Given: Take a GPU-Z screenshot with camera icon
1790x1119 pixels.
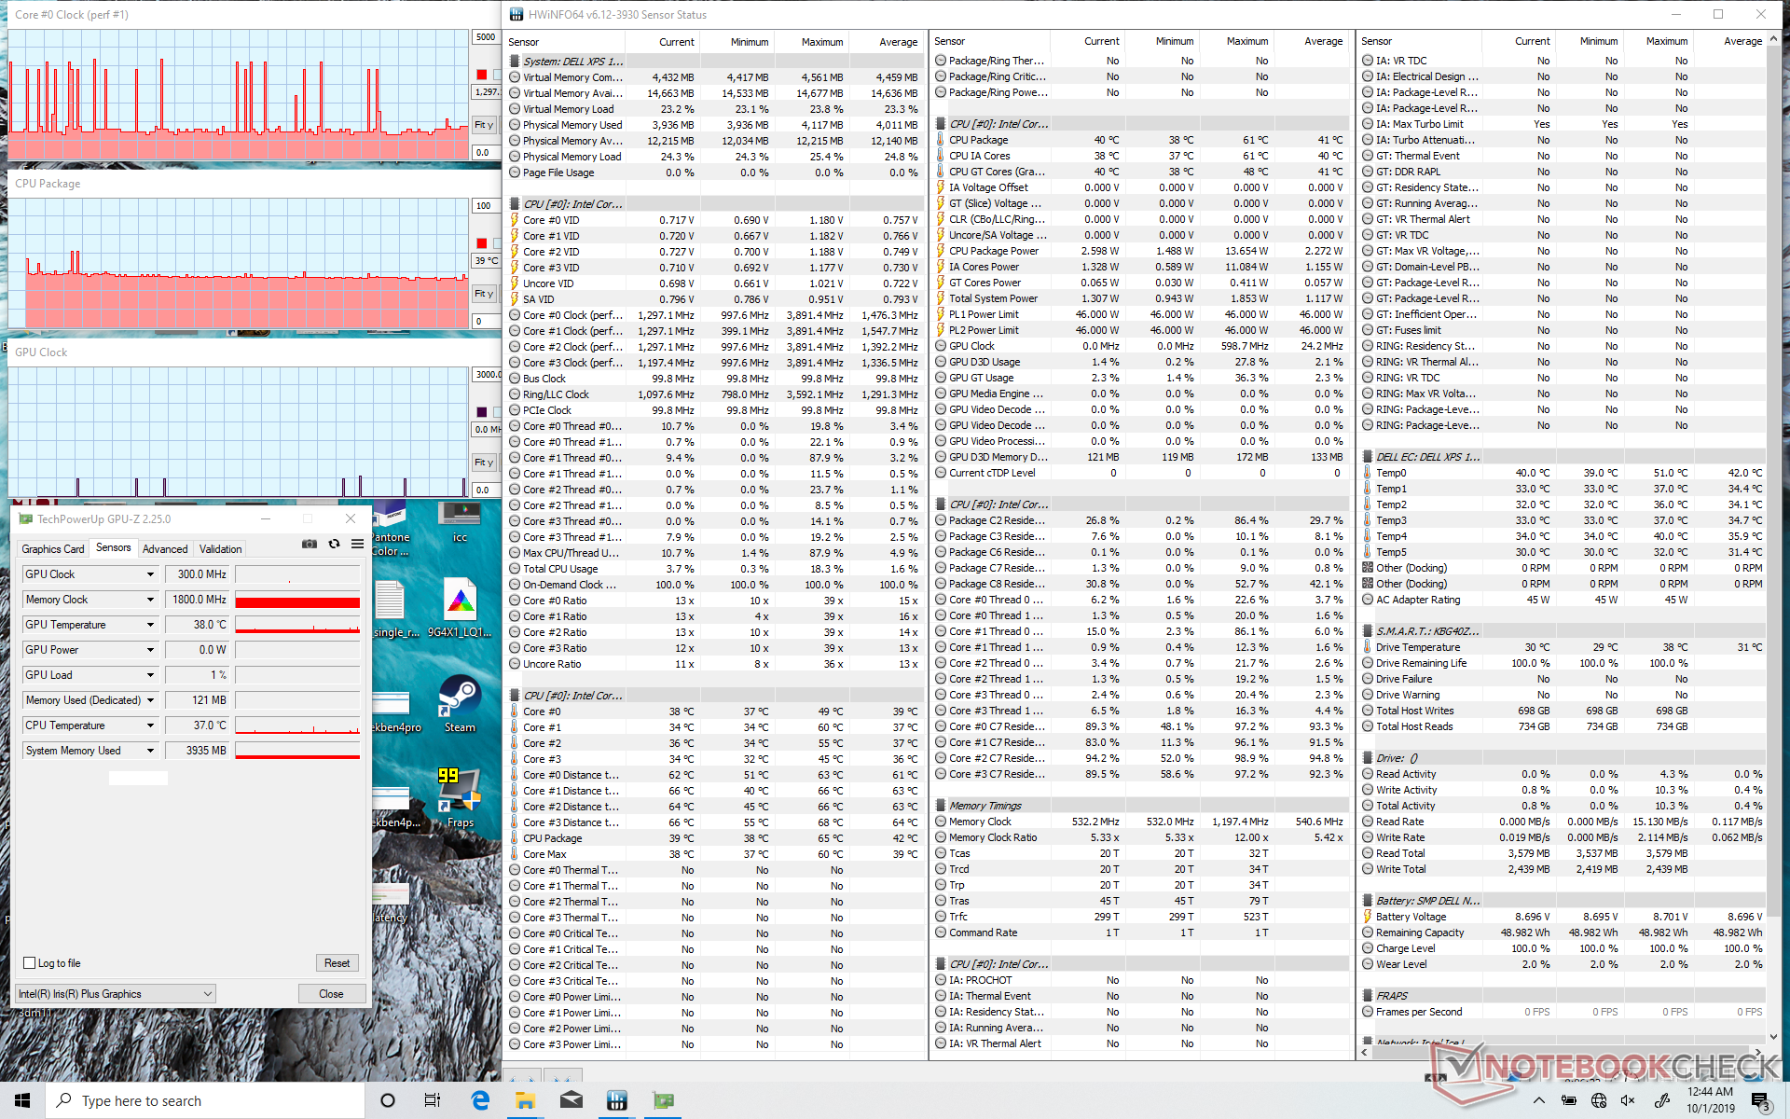Looking at the screenshot, I should click(x=309, y=544).
